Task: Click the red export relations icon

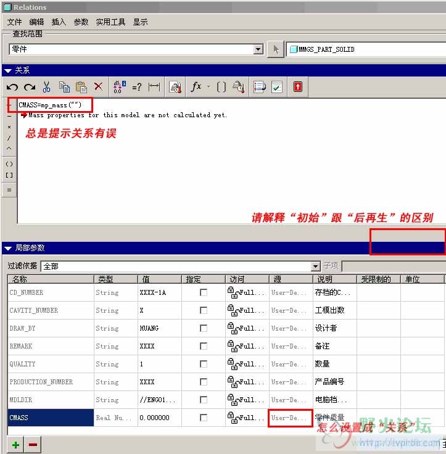Action: [298, 87]
